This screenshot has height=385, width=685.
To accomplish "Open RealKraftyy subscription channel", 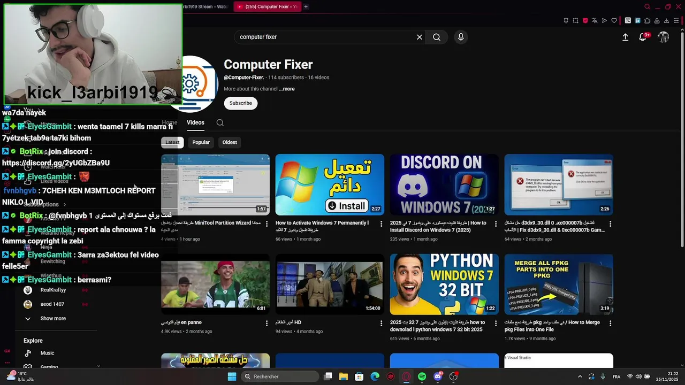I will pyautogui.click(x=53, y=290).
